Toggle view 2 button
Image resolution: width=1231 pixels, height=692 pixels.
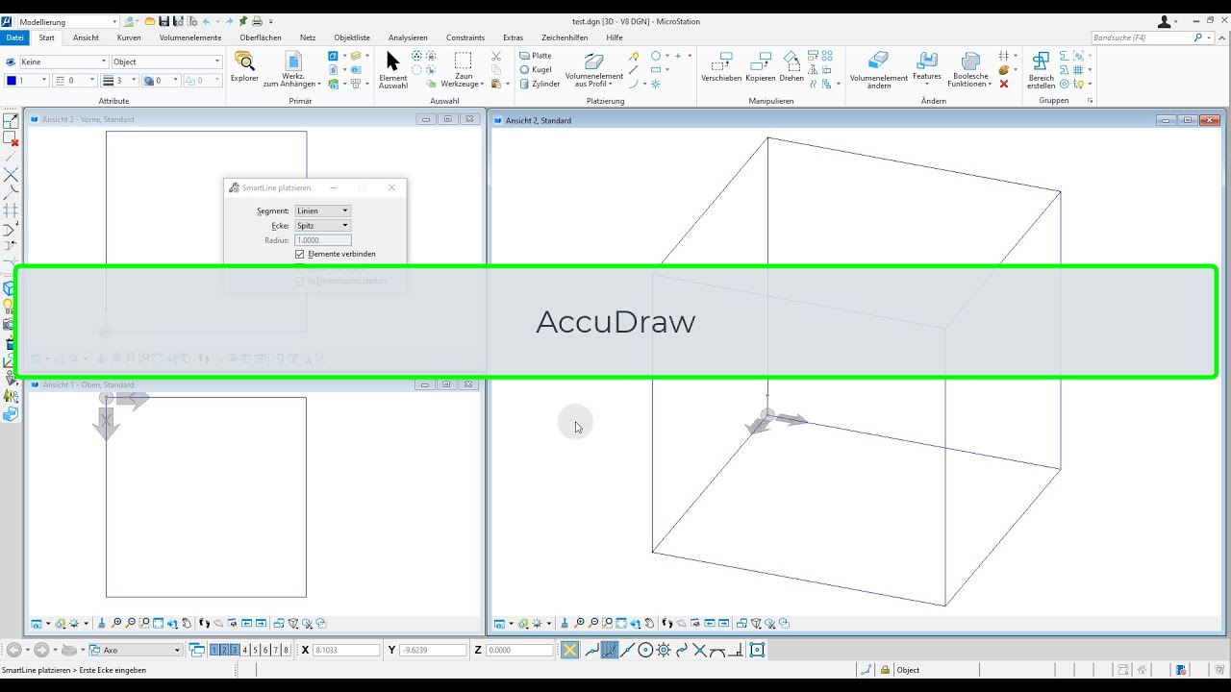[224, 650]
